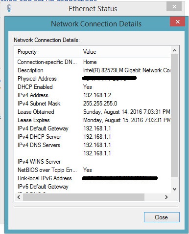Click the horizontal scrollbar thumb
The image size is (189, 234).
click(x=84, y=197)
